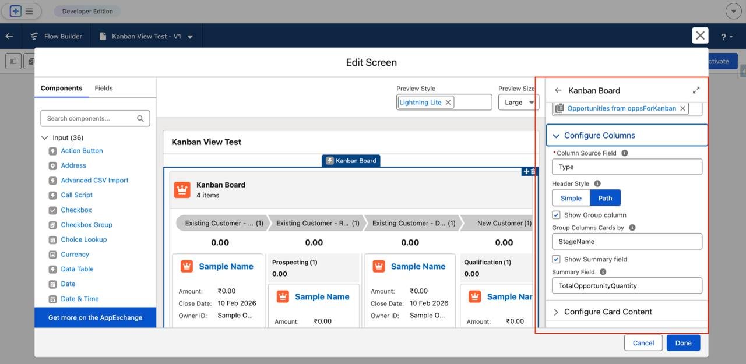This screenshot has height=364, width=746.
Task: Toggle the Show Summary field checkbox
Action: pyautogui.click(x=556, y=259)
